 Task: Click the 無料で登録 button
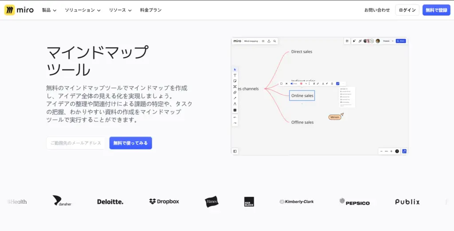coord(436,10)
